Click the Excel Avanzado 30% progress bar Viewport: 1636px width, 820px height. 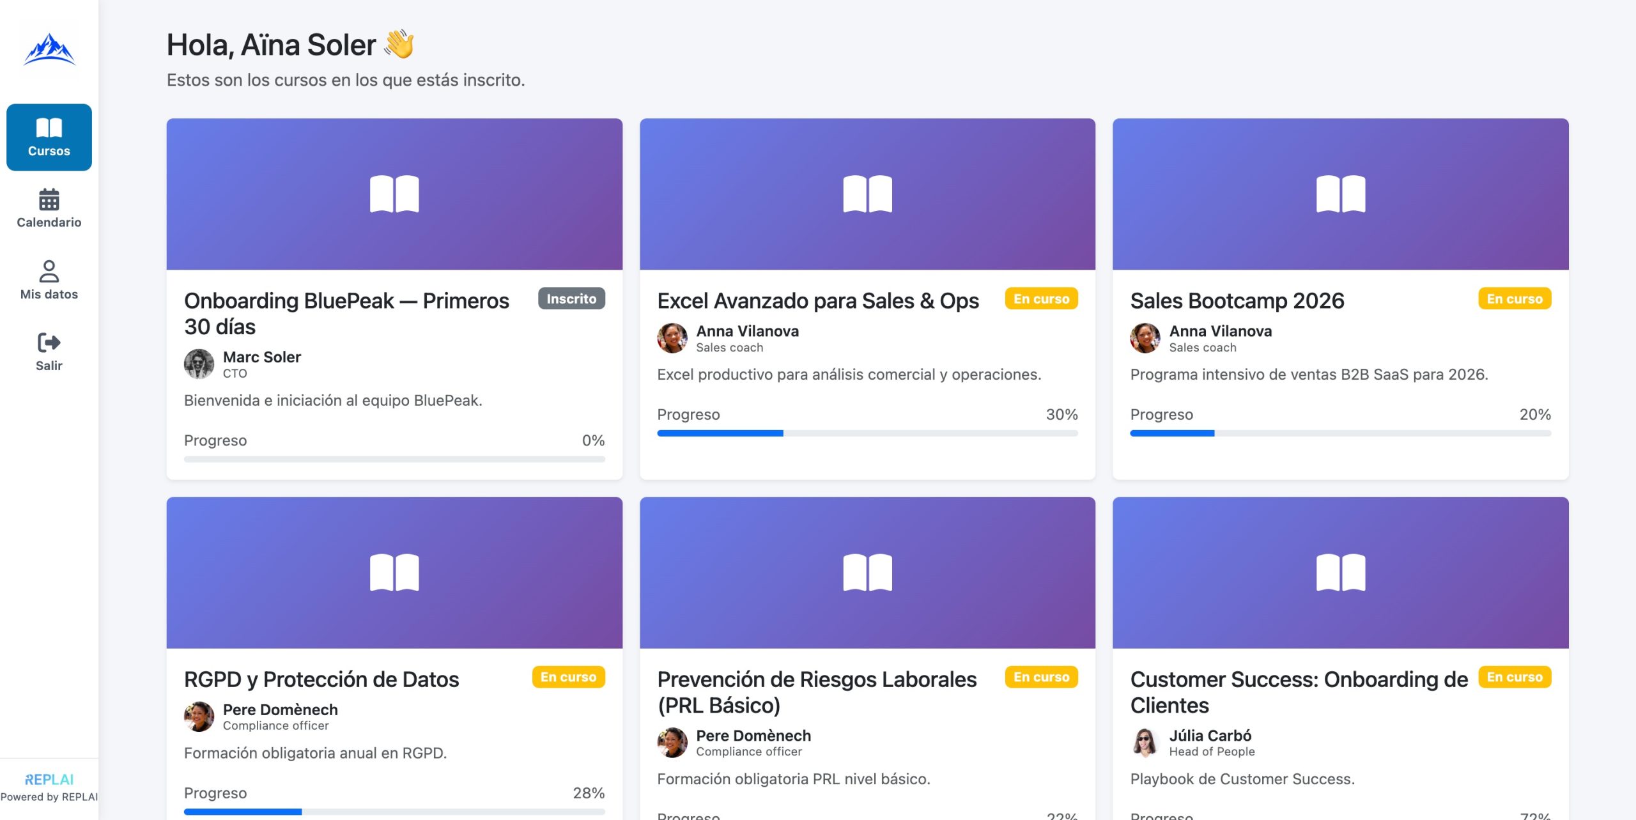(867, 433)
